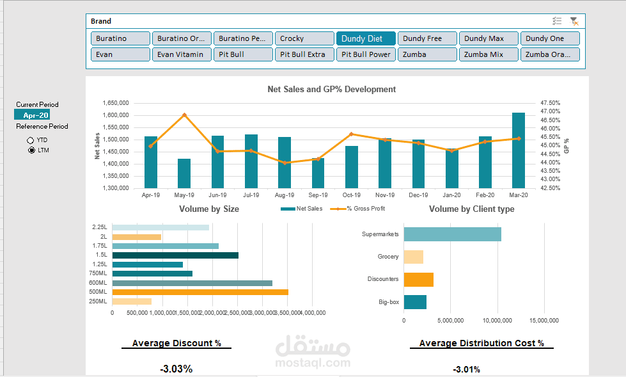The width and height of the screenshot is (626, 377).
Task: Select the YTD reference period
Action: click(30, 140)
